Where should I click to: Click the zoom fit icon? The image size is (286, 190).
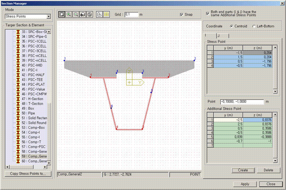[x=62, y=14]
